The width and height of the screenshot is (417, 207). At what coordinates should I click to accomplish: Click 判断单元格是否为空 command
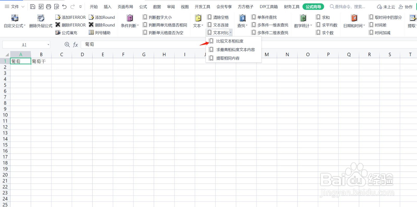[163, 33]
